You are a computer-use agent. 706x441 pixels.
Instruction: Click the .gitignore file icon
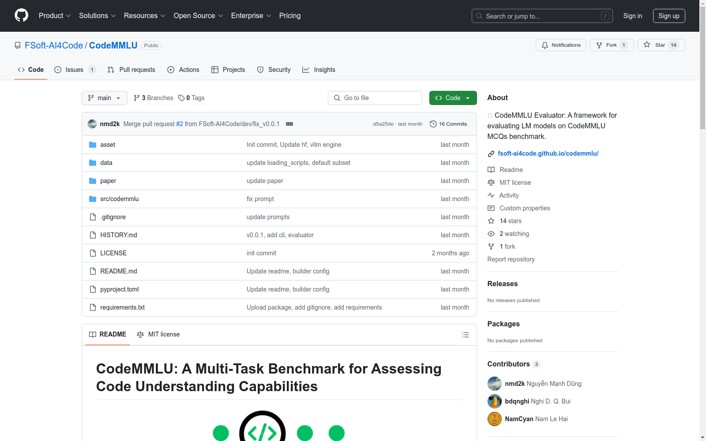coord(93,217)
